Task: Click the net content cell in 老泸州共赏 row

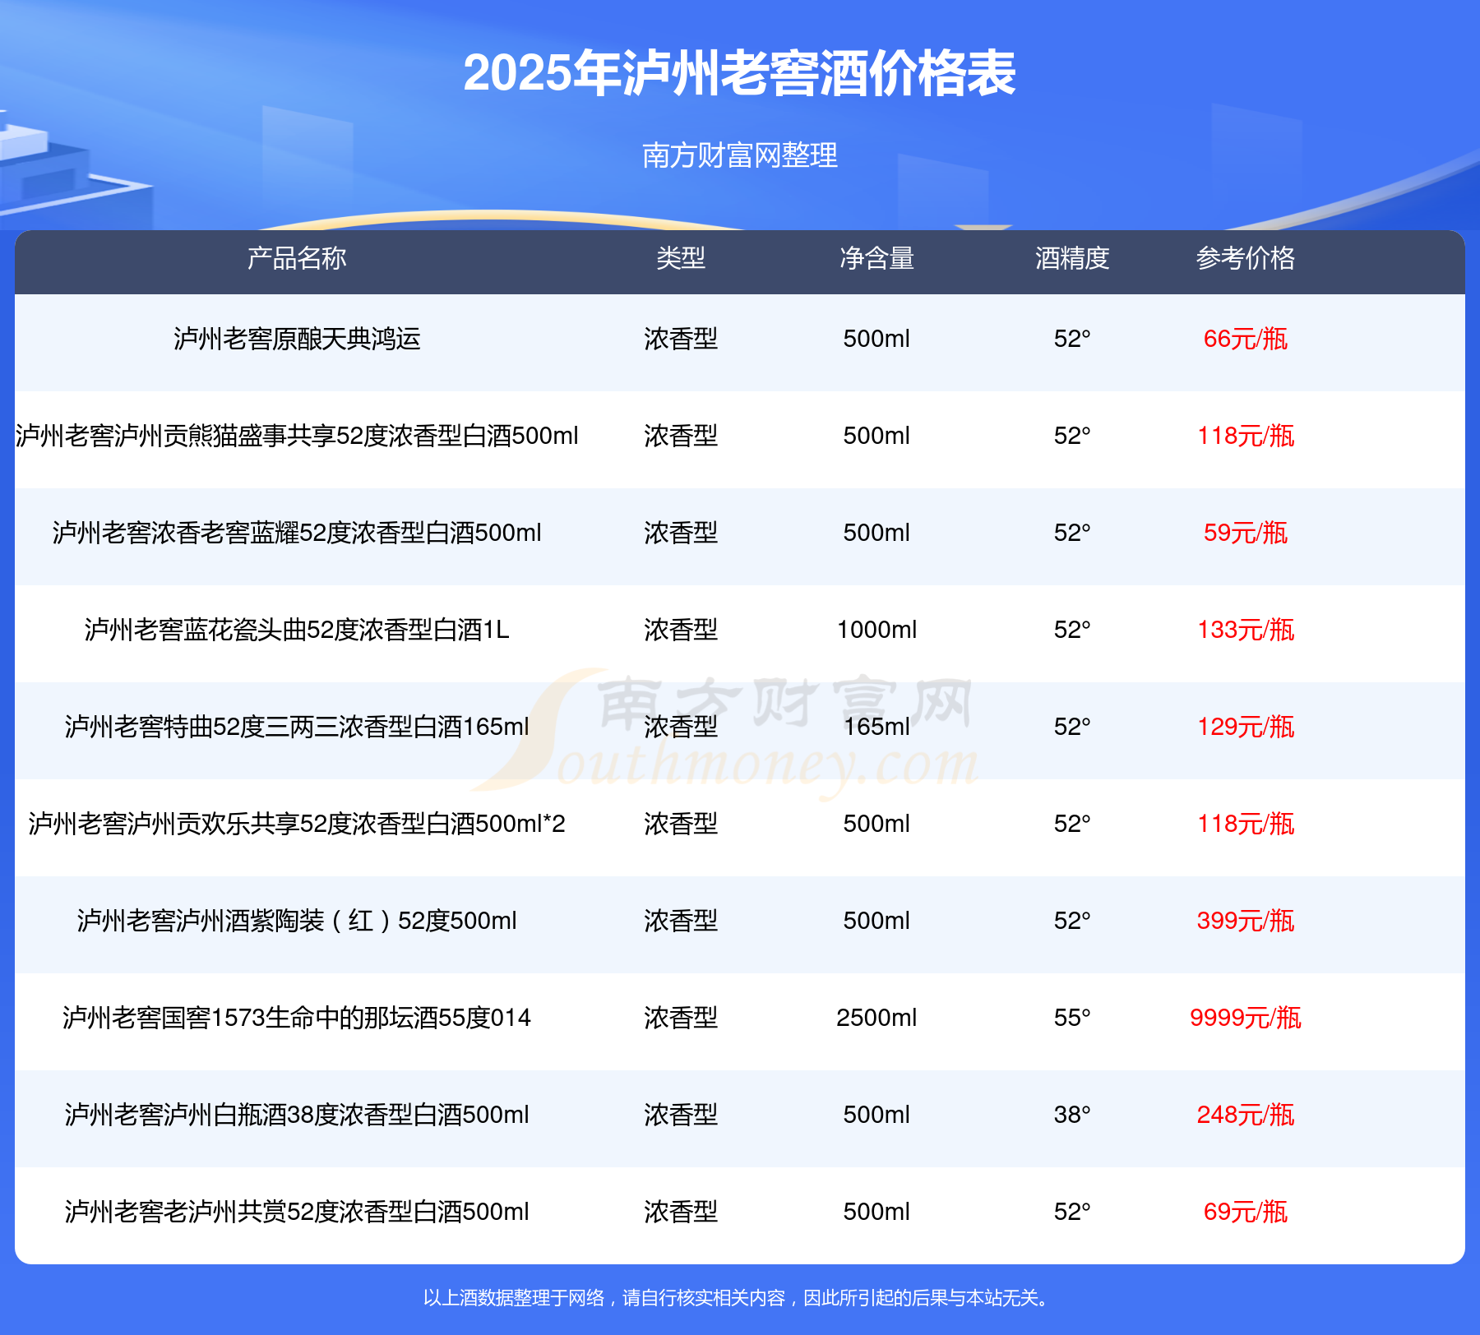Action: click(x=876, y=1212)
